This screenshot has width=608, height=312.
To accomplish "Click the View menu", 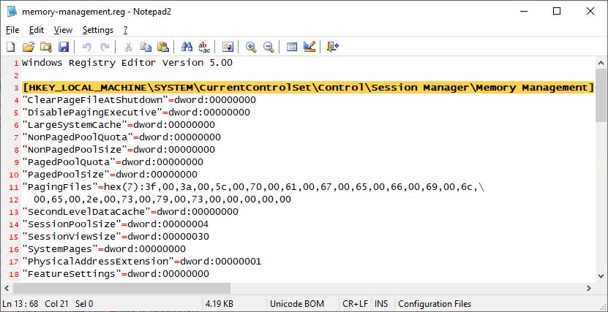I will [x=64, y=30].
